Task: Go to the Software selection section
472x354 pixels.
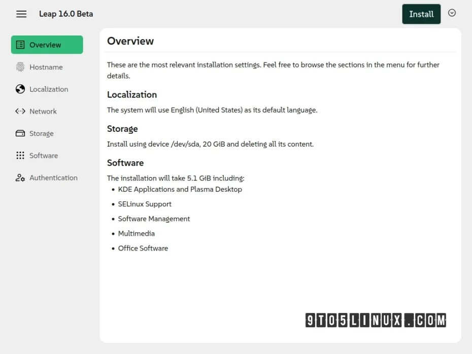Action: (43, 155)
